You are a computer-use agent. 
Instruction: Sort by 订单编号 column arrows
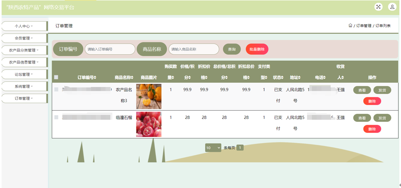point(95,78)
